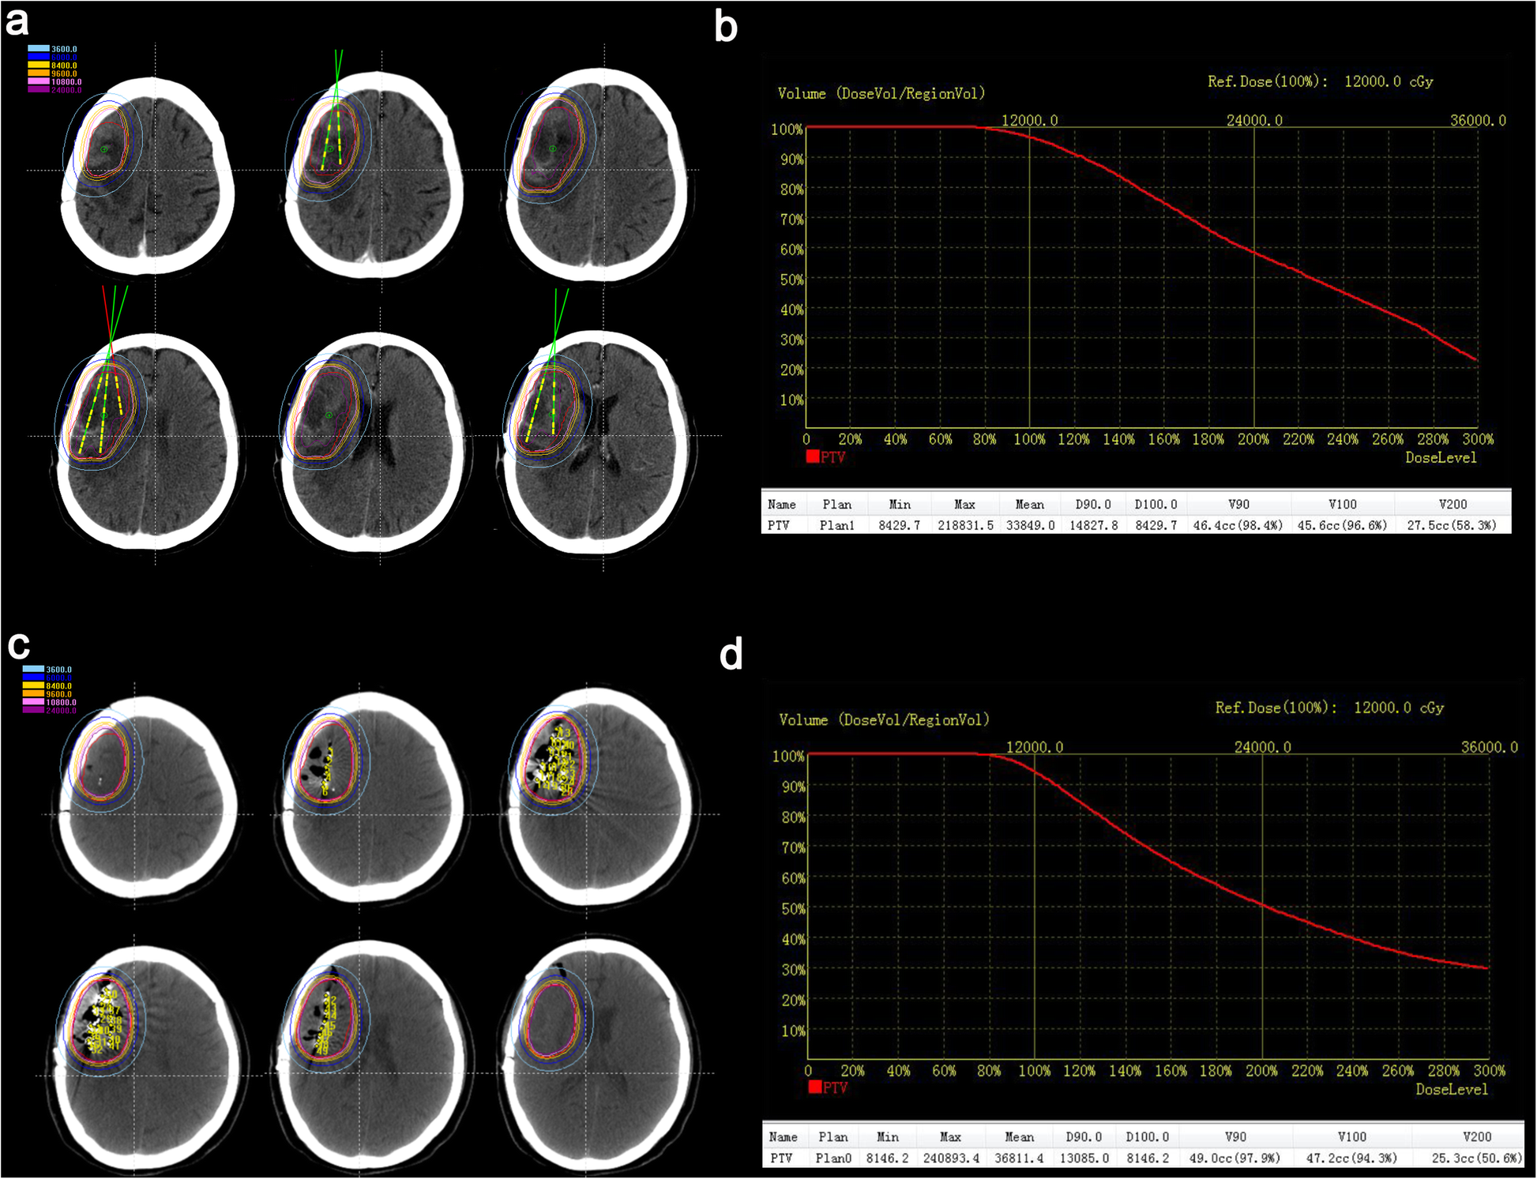Click the D100.0 value 8146.2 under D100.0 column
Viewport: 1537px width, 1179px height.
[x=1148, y=1158]
